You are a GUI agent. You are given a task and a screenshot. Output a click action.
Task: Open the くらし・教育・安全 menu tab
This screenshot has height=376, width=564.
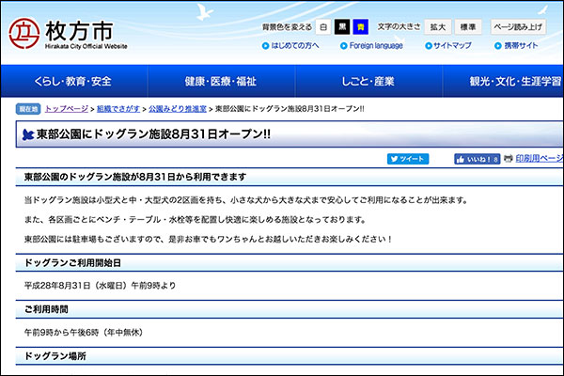(72, 82)
